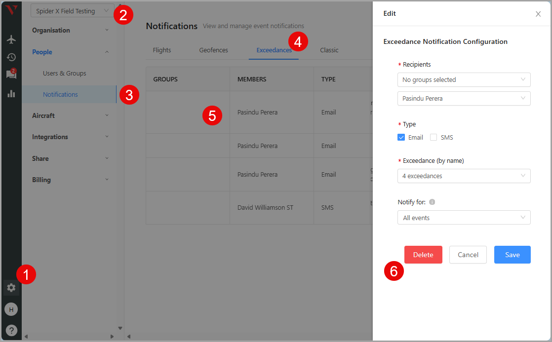Click the Notify for info icon
552x342 pixels.
click(x=432, y=202)
